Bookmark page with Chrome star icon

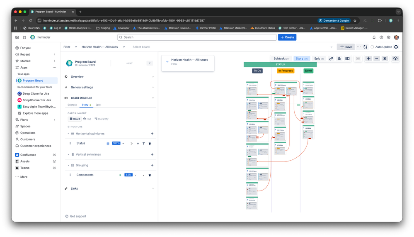pos(355,20)
